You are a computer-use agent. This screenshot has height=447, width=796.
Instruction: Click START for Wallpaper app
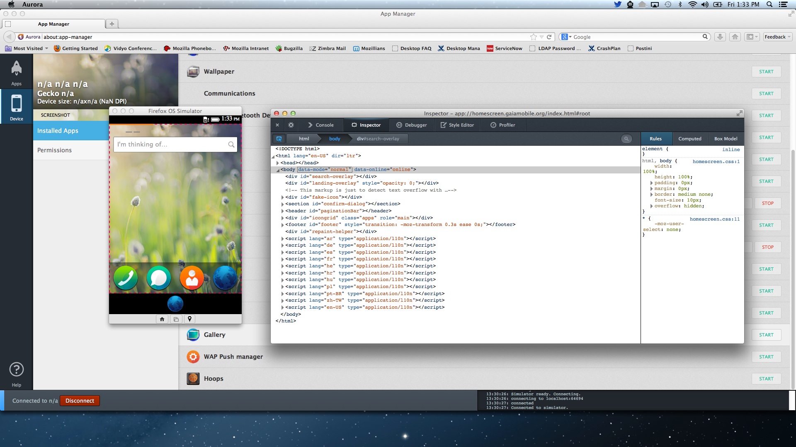click(766, 72)
